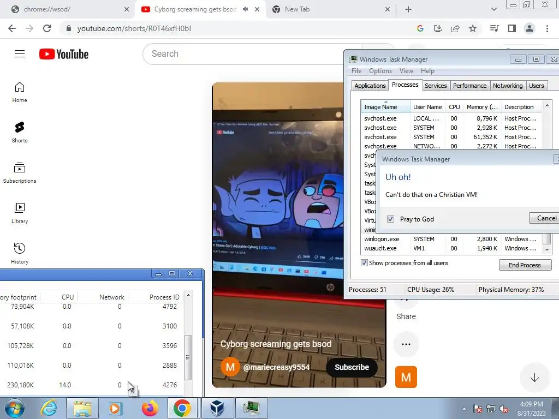The image size is (559, 419).
Task: Sort by CPU column in Task Manager
Action: coord(454,107)
